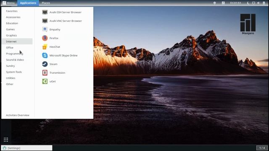Image resolution: width=269 pixels, height=151 pixels.
Task: Launch Microsoft Skype Online icon
Action: click(x=45, y=55)
